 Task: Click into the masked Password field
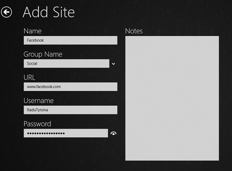(66, 133)
